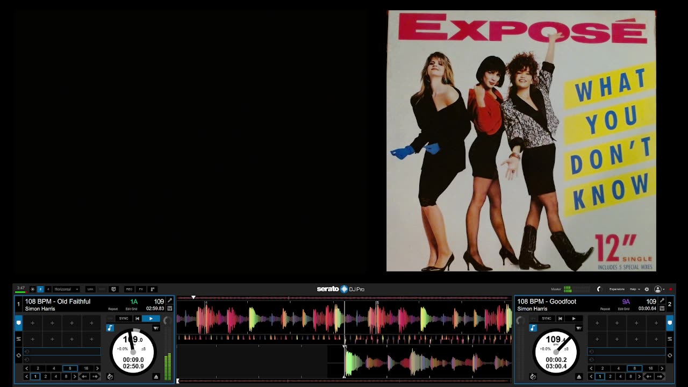
Task: Enable SYNC on deck 2
Action: 547,319
